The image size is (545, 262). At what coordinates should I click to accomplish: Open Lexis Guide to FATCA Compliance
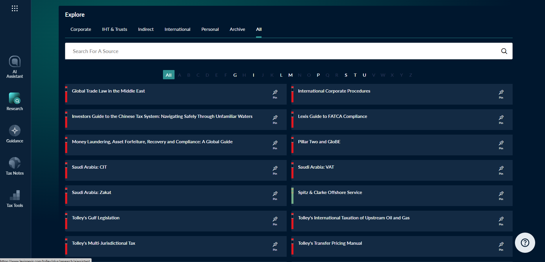[333, 116]
